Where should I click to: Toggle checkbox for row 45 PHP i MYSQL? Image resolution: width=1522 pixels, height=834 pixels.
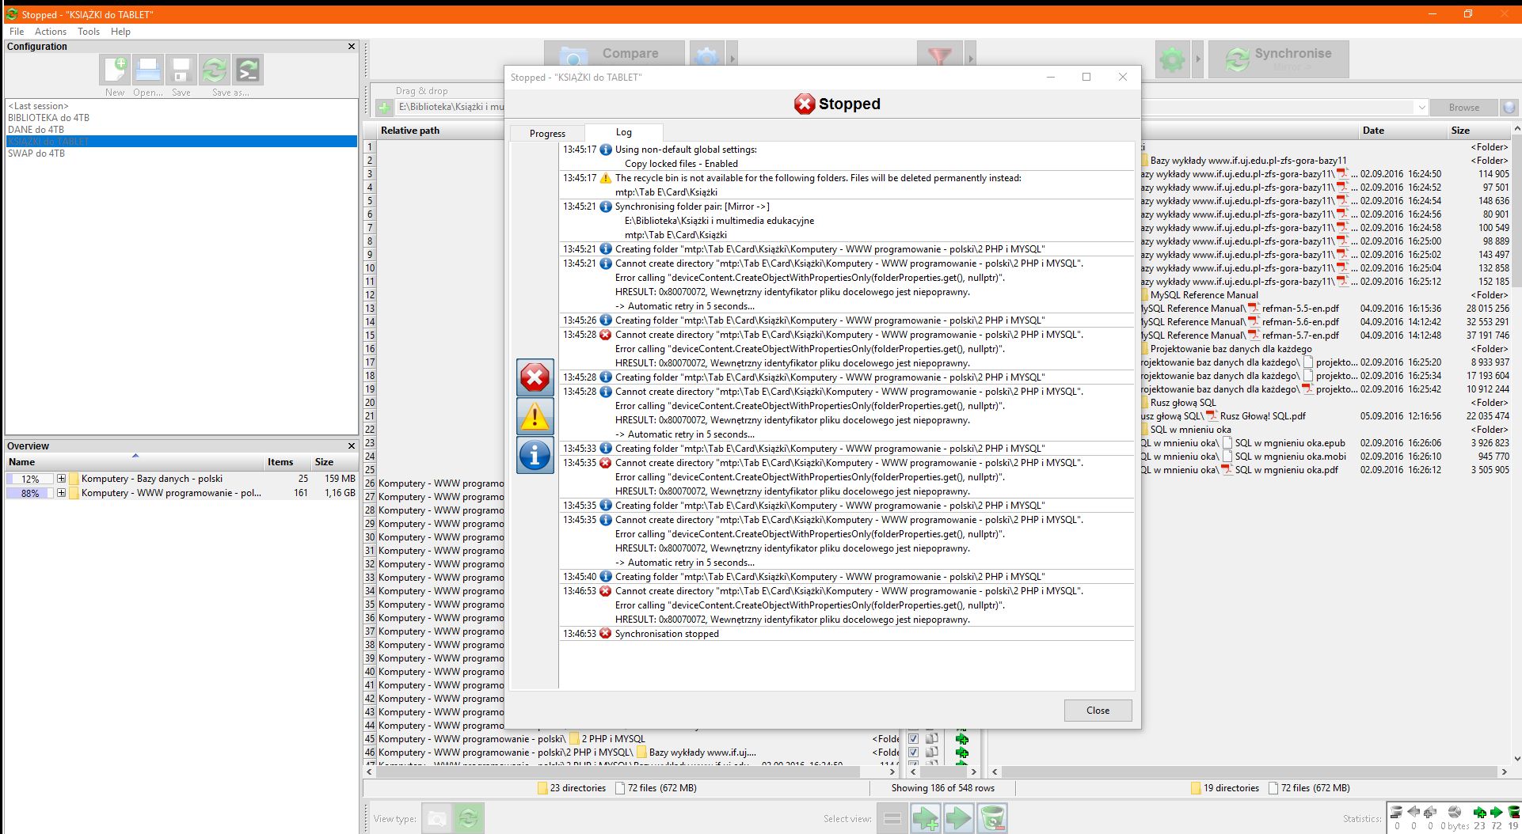[913, 739]
